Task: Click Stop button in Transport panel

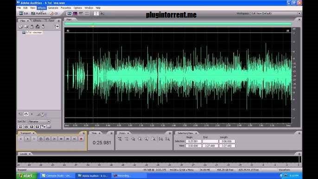Action: tap(21, 139)
